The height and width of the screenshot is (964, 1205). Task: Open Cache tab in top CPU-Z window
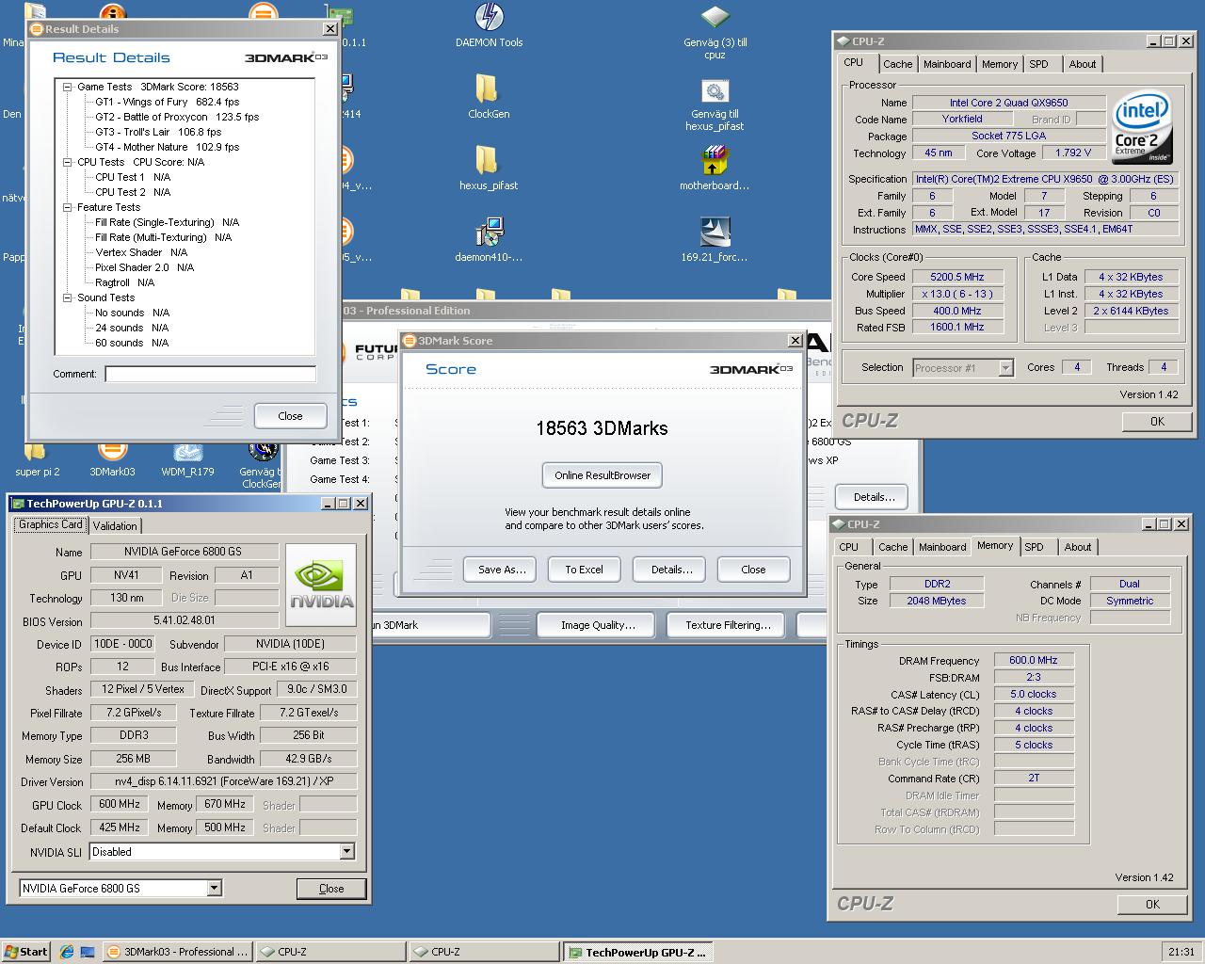click(897, 64)
